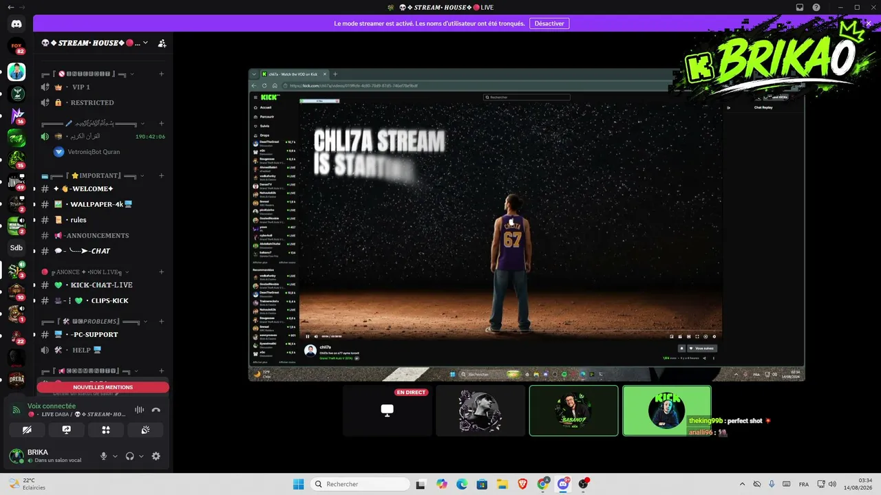
Task: Turn on your camera
Action: point(28,430)
